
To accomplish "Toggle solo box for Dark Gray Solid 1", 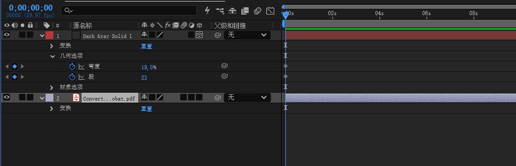I will click(22, 35).
